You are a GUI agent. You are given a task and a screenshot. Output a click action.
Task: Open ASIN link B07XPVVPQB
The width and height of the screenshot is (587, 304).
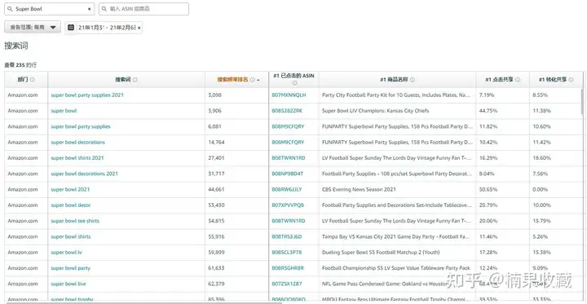[288, 205]
